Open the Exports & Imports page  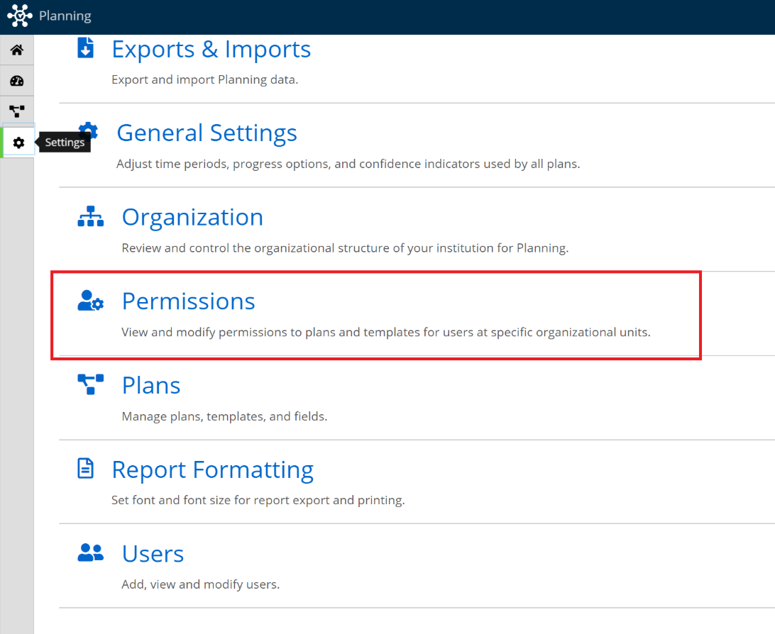pos(211,49)
